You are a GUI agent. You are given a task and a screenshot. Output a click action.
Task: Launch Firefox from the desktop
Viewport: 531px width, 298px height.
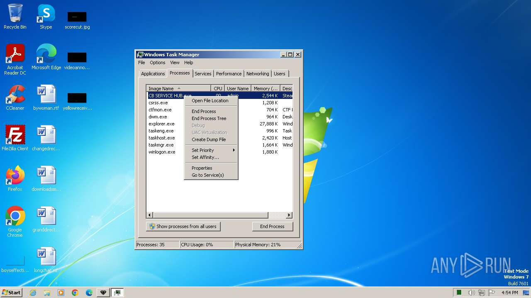pyautogui.click(x=15, y=178)
